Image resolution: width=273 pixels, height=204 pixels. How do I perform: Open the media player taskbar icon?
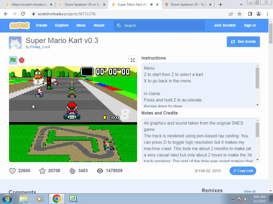40,199
